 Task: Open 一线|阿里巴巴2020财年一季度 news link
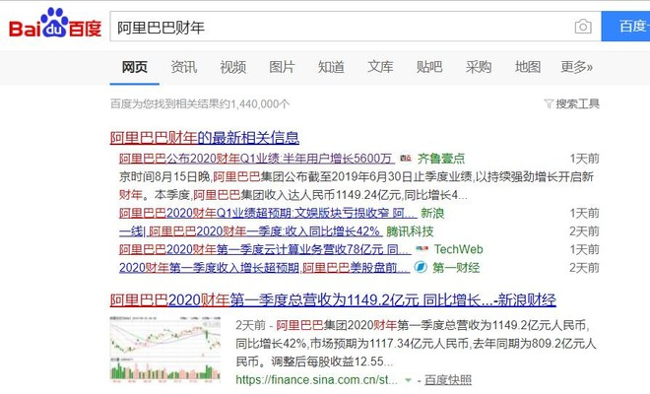(250, 231)
